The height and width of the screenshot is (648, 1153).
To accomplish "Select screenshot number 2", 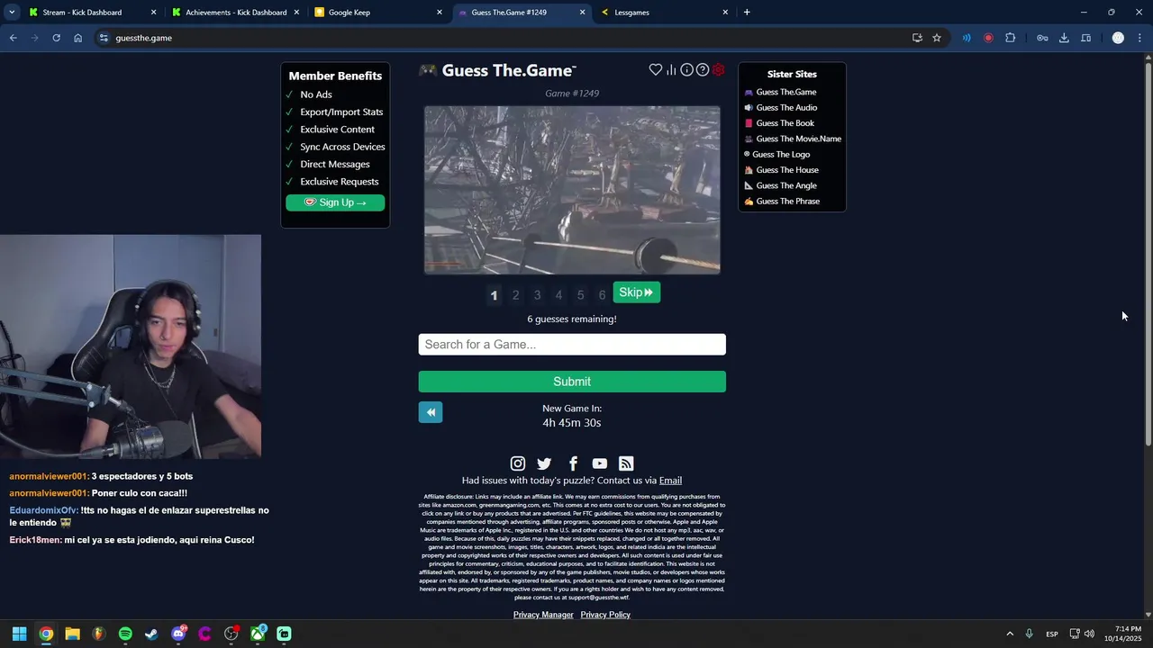I will point(515,295).
